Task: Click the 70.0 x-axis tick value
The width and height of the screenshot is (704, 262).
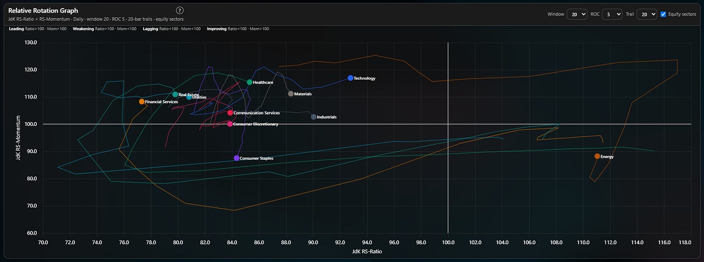Action: click(x=43, y=242)
